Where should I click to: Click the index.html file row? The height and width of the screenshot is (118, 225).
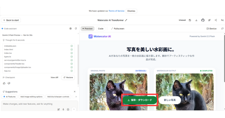click(x=38, y=49)
